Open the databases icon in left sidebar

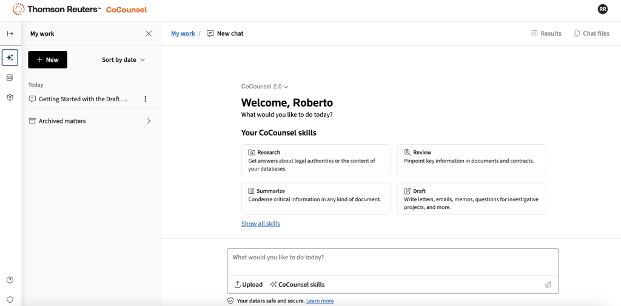click(x=10, y=78)
